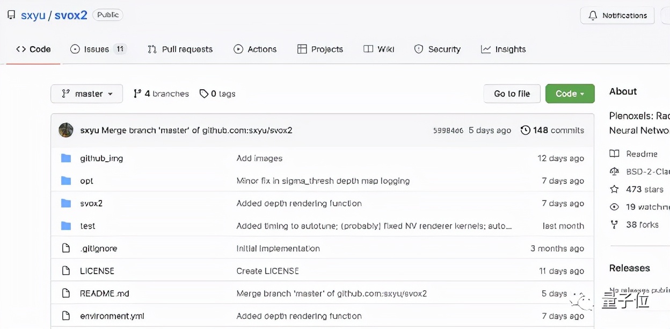The image size is (670, 329).
Task: Click the 473 stars link
Action: (x=645, y=189)
